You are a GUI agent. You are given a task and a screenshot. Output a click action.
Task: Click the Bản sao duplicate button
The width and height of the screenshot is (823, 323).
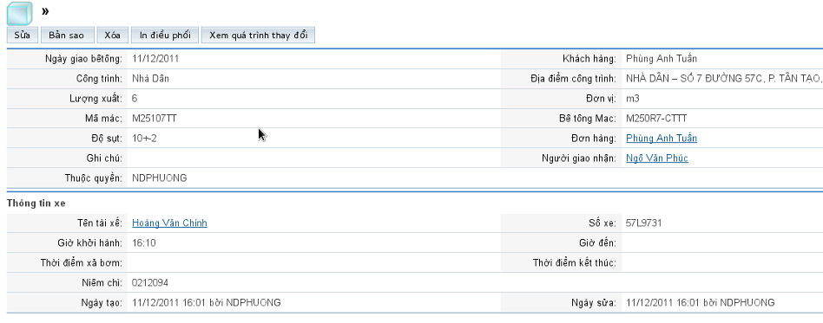tap(66, 36)
